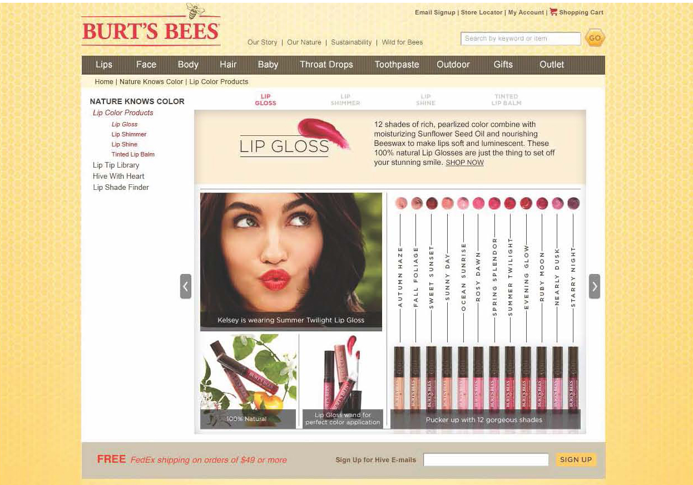693x485 pixels.
Task: Select the Sunny Day color swatch
Action: coord(448,203)
